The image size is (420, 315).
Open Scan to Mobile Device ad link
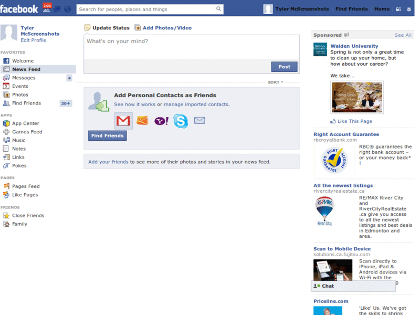tap(342, 249)
